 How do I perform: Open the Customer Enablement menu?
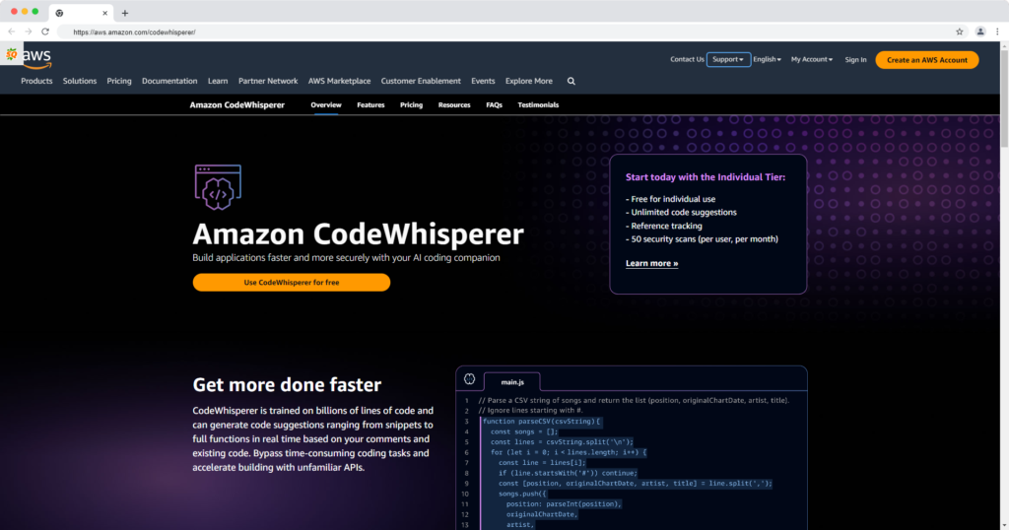[x=421, y=81]
